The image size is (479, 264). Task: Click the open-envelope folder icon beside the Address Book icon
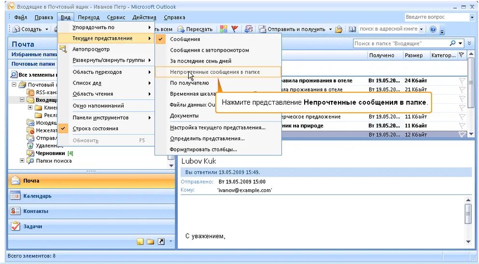339,29
